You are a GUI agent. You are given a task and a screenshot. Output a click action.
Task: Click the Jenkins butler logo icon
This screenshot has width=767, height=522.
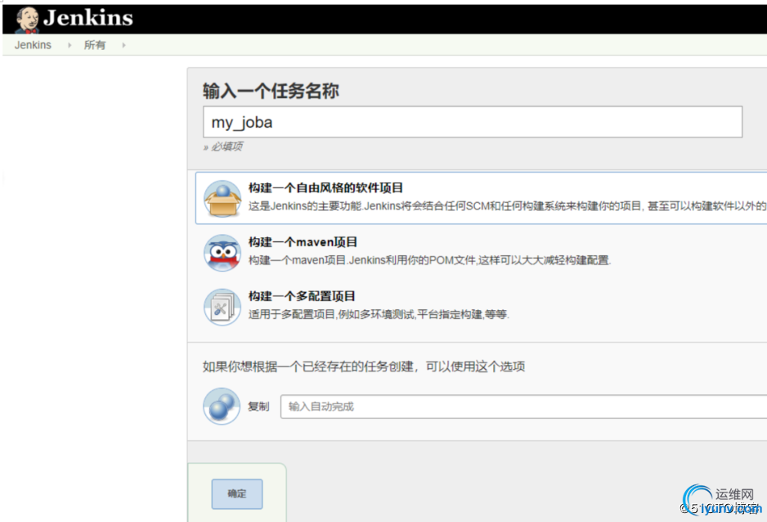[27, 20]
